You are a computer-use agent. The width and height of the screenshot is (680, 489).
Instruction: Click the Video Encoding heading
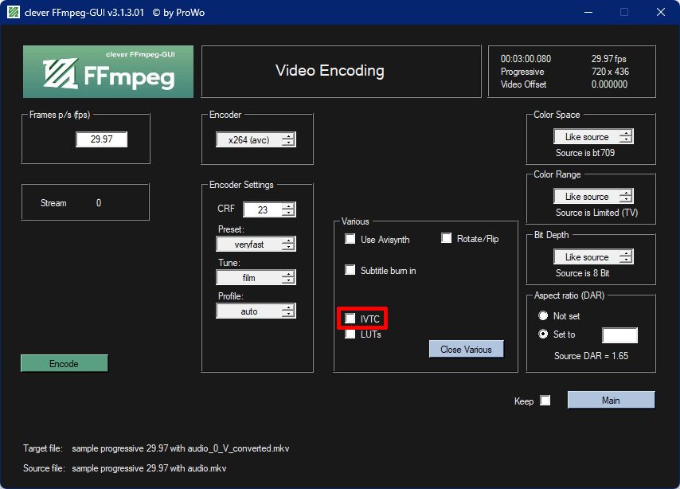point(330,70)
